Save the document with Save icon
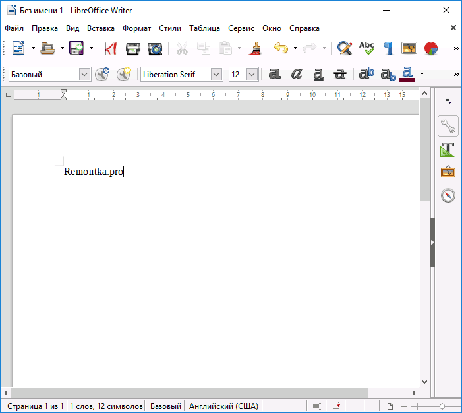Image resolution: width=462 pixels, height=413 pixels. [76, 48]
